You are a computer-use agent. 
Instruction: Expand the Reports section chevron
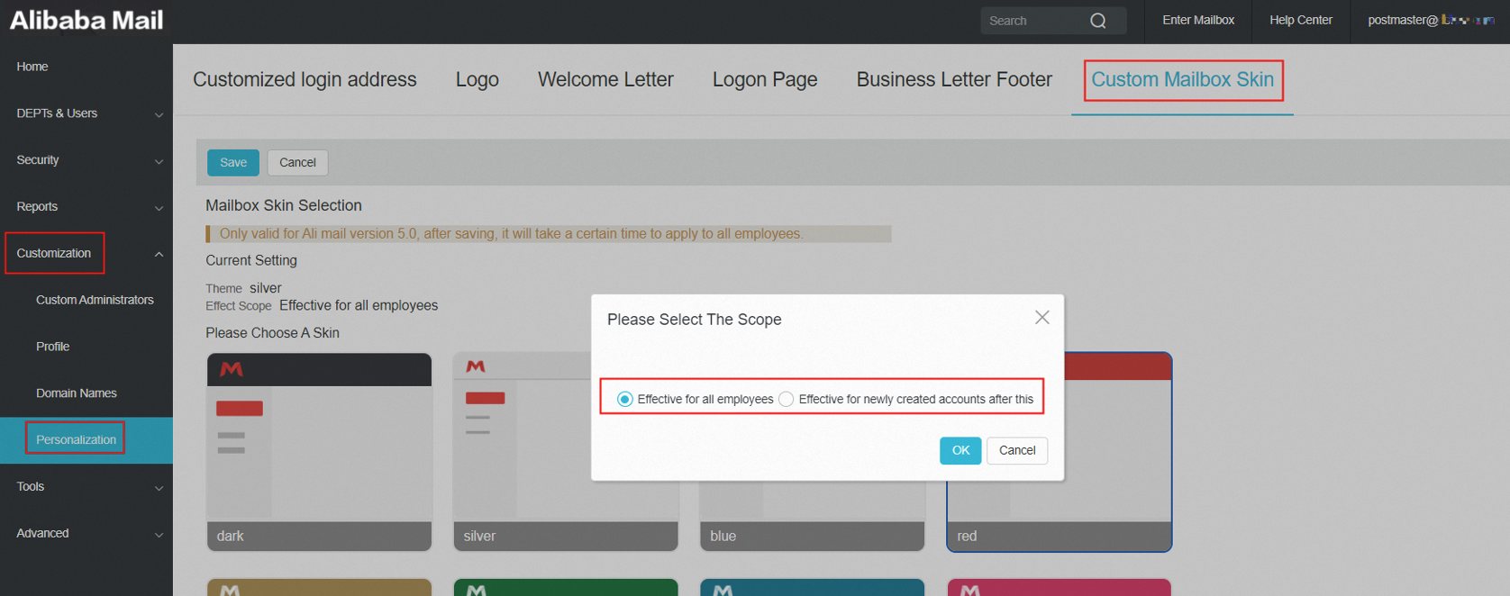tap(159, 208)
